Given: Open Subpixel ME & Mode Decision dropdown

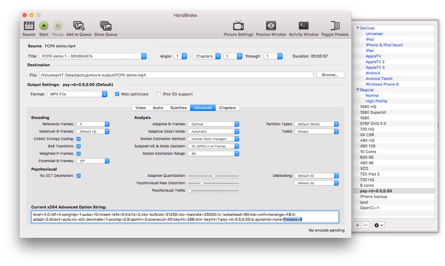Looking at the screenshot, I should [214, 146].
